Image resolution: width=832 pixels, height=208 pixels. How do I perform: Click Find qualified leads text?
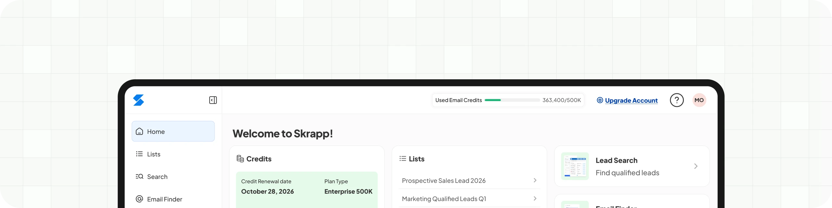tap(627, 173)
